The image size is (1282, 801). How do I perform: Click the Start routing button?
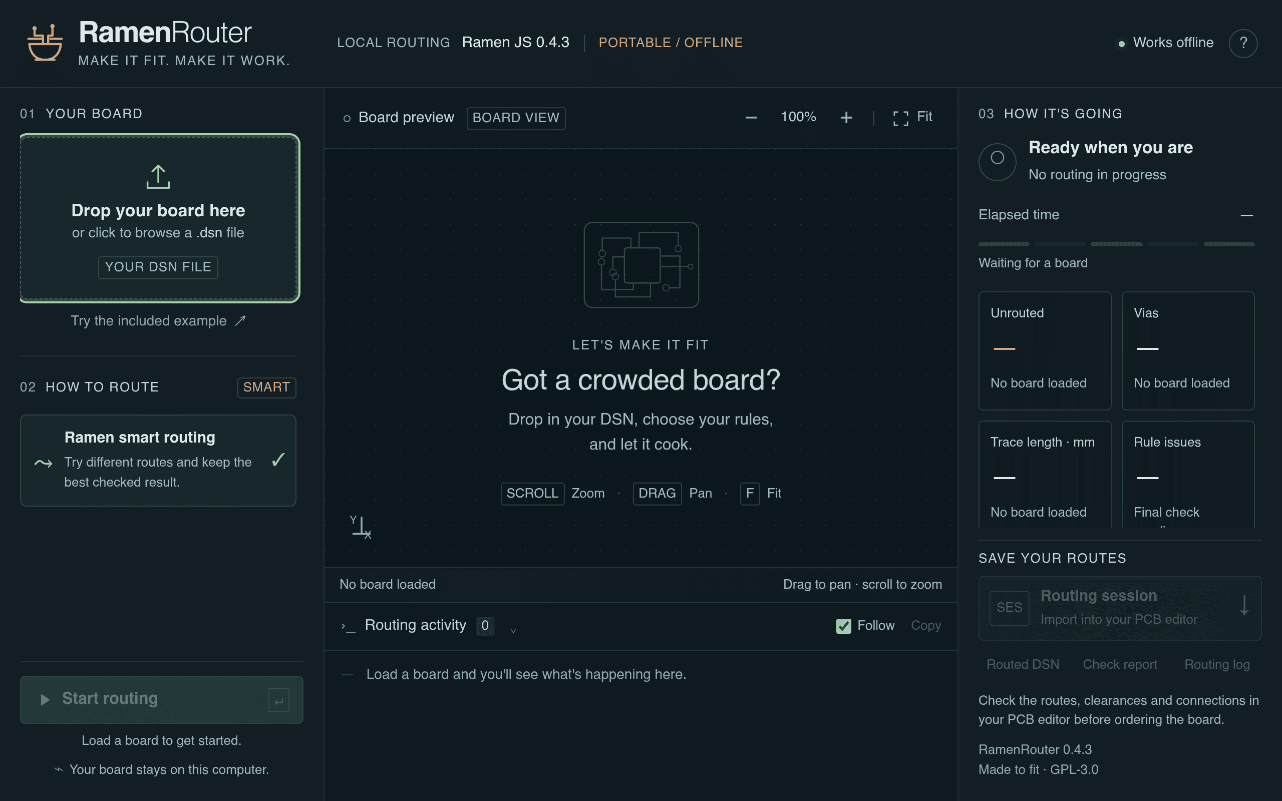tap(162, 699)
